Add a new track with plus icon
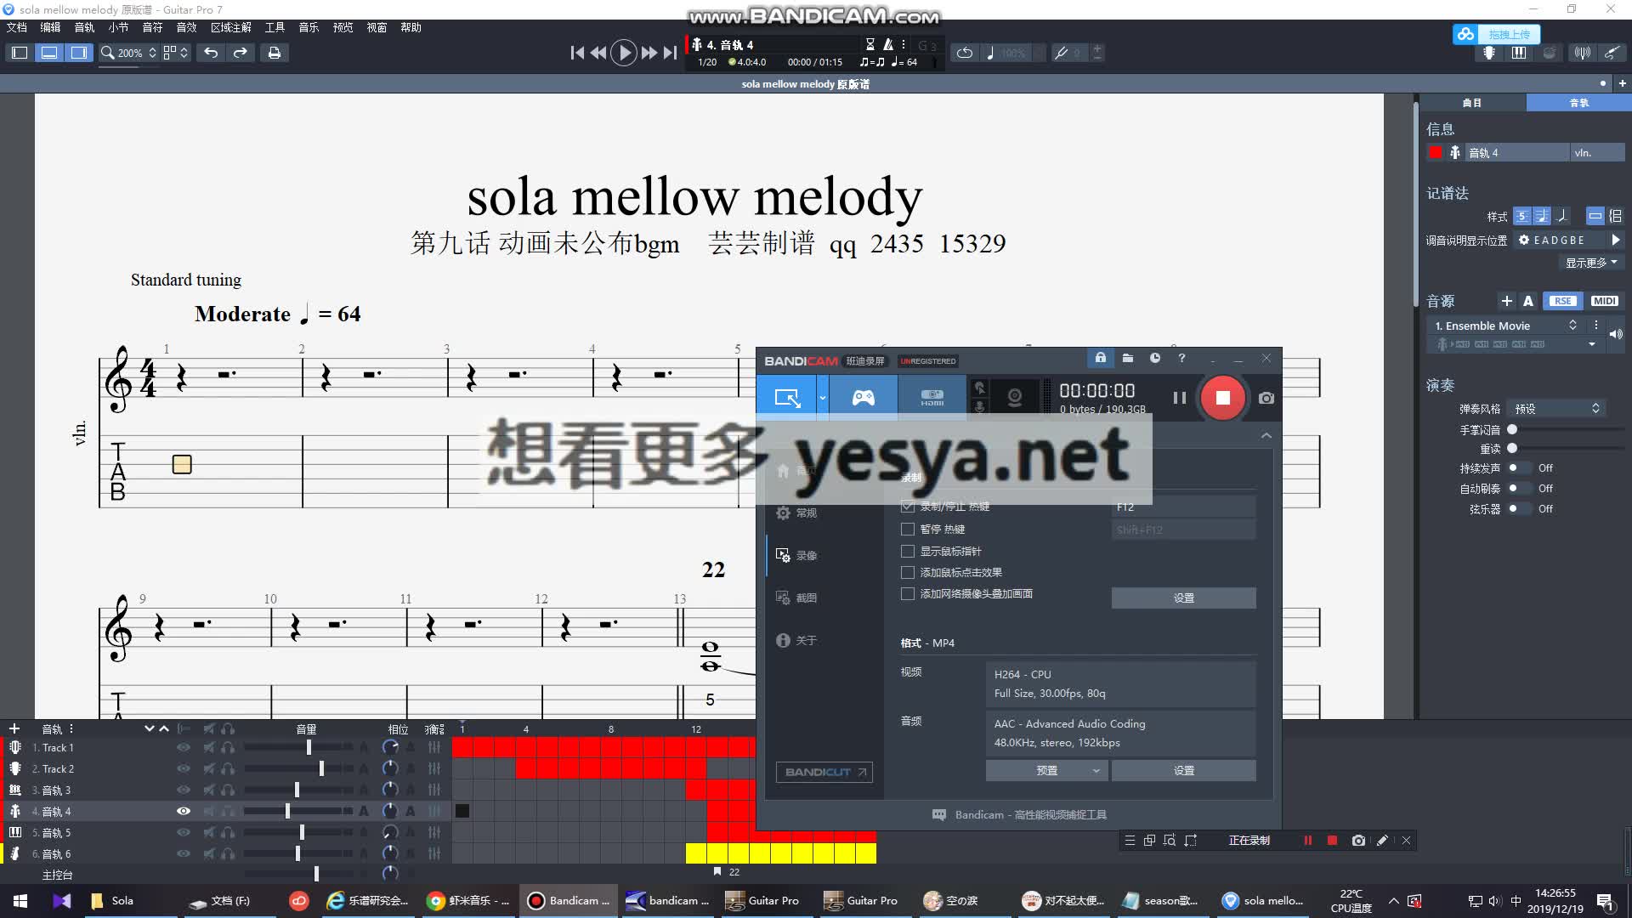Image resolution: width=1632 pixels, height=918 pixels. (14, 728)
